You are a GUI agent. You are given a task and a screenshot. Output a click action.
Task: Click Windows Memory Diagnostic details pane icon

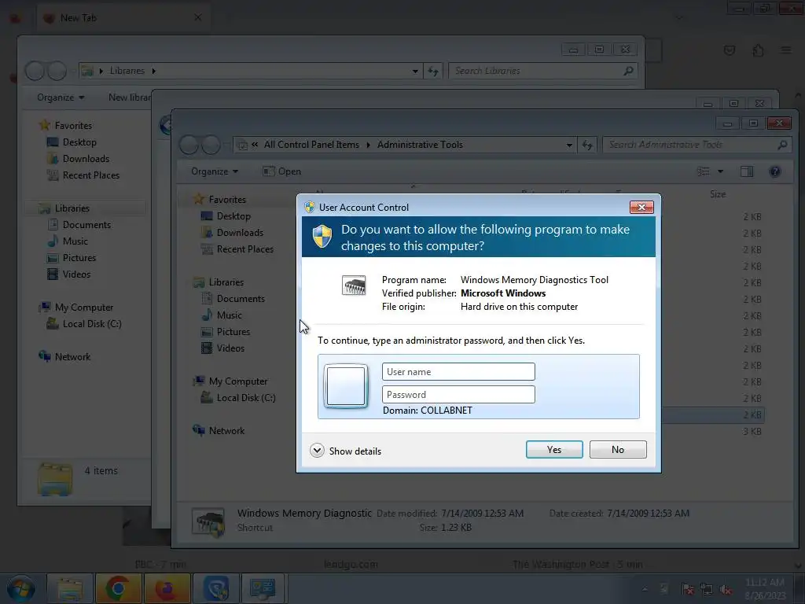tap(208, 522)
